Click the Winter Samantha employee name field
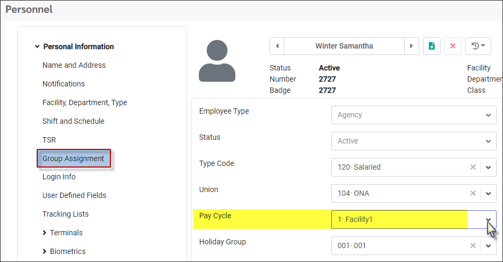 (x=344, y=46)
